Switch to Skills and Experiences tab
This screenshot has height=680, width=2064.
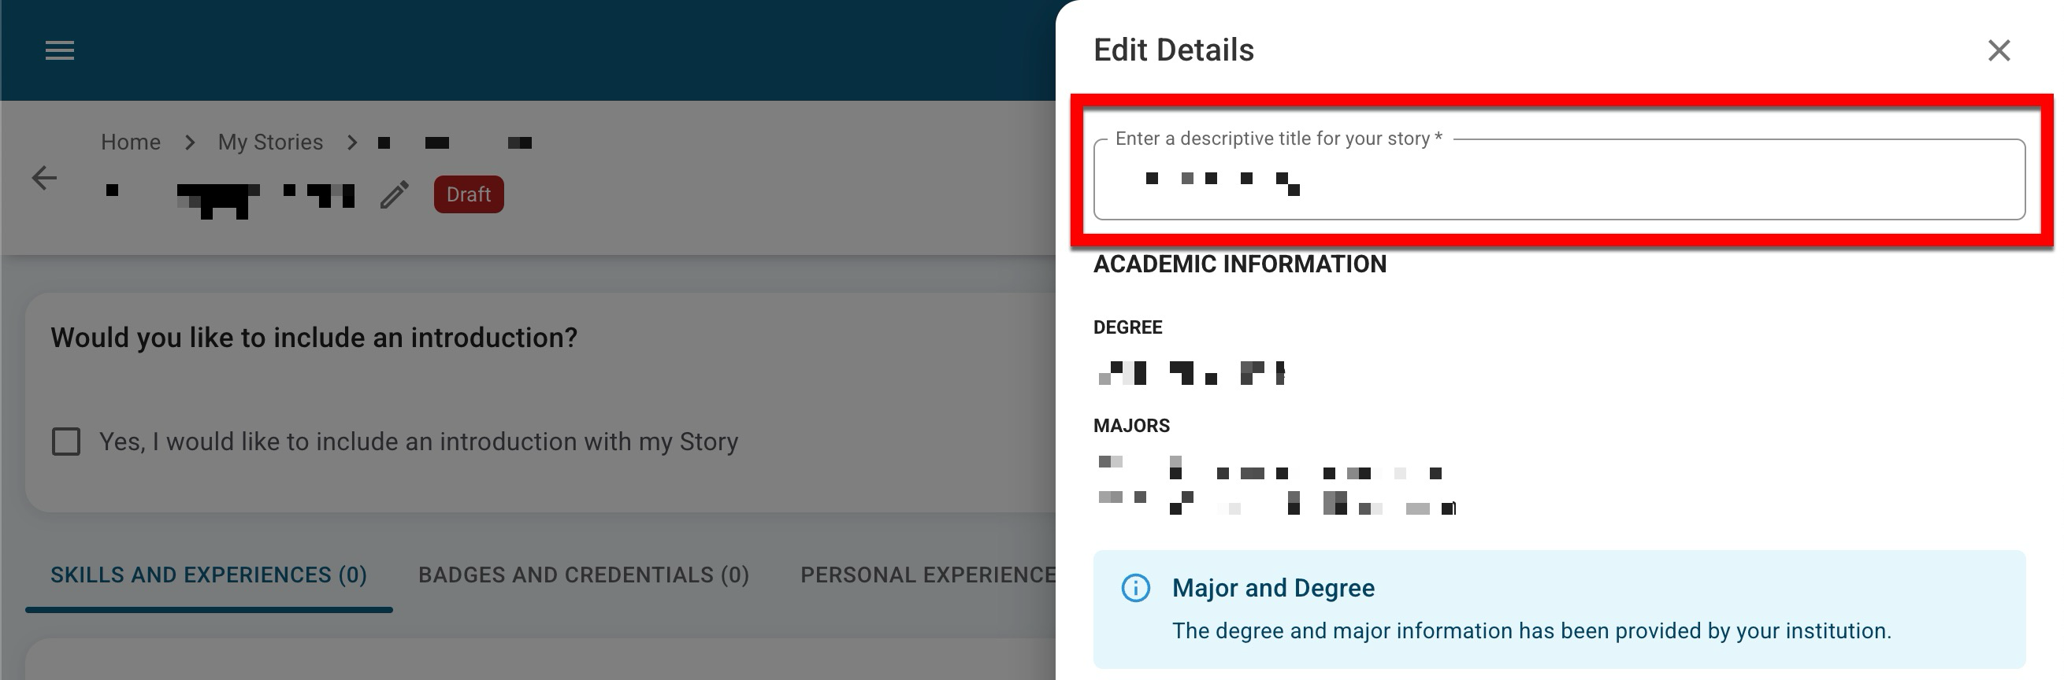(x=208, y=575)
